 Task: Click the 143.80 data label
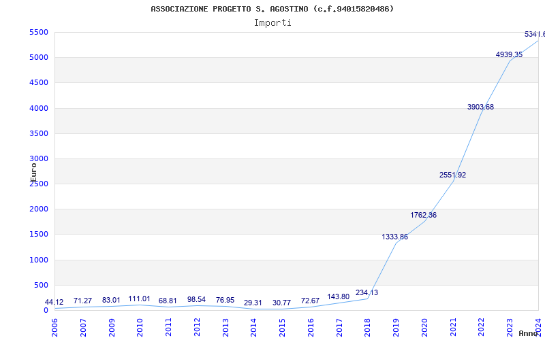(339, 297)
